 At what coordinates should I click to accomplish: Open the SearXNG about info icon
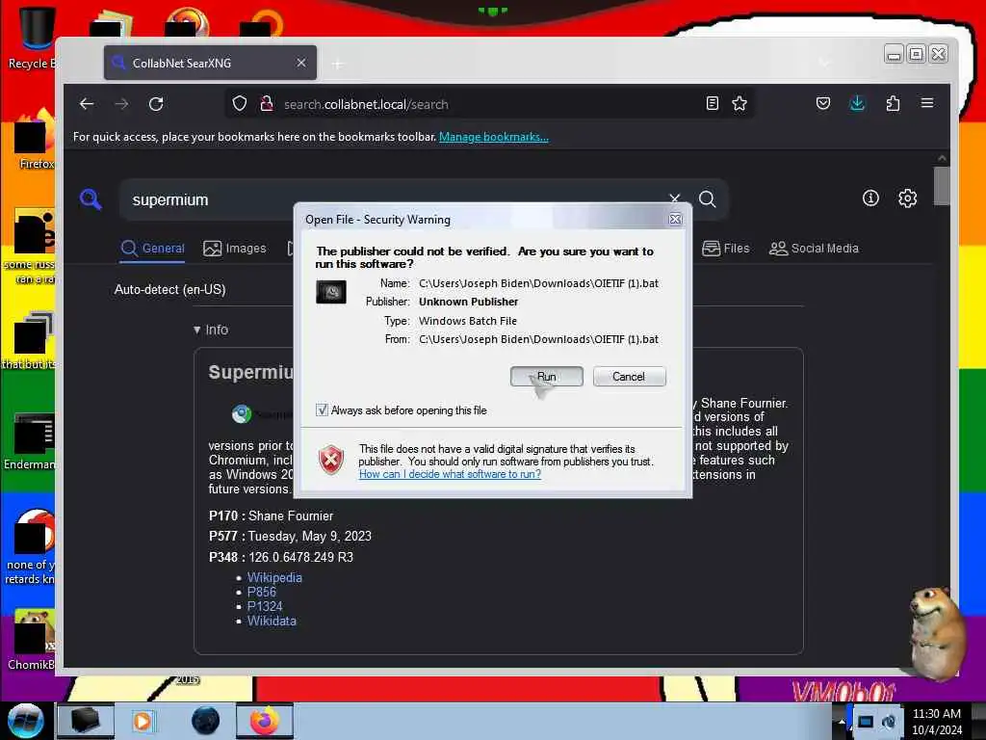870,198
